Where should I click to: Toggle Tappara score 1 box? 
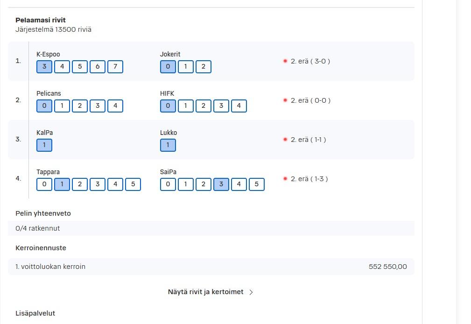[62, 184]
